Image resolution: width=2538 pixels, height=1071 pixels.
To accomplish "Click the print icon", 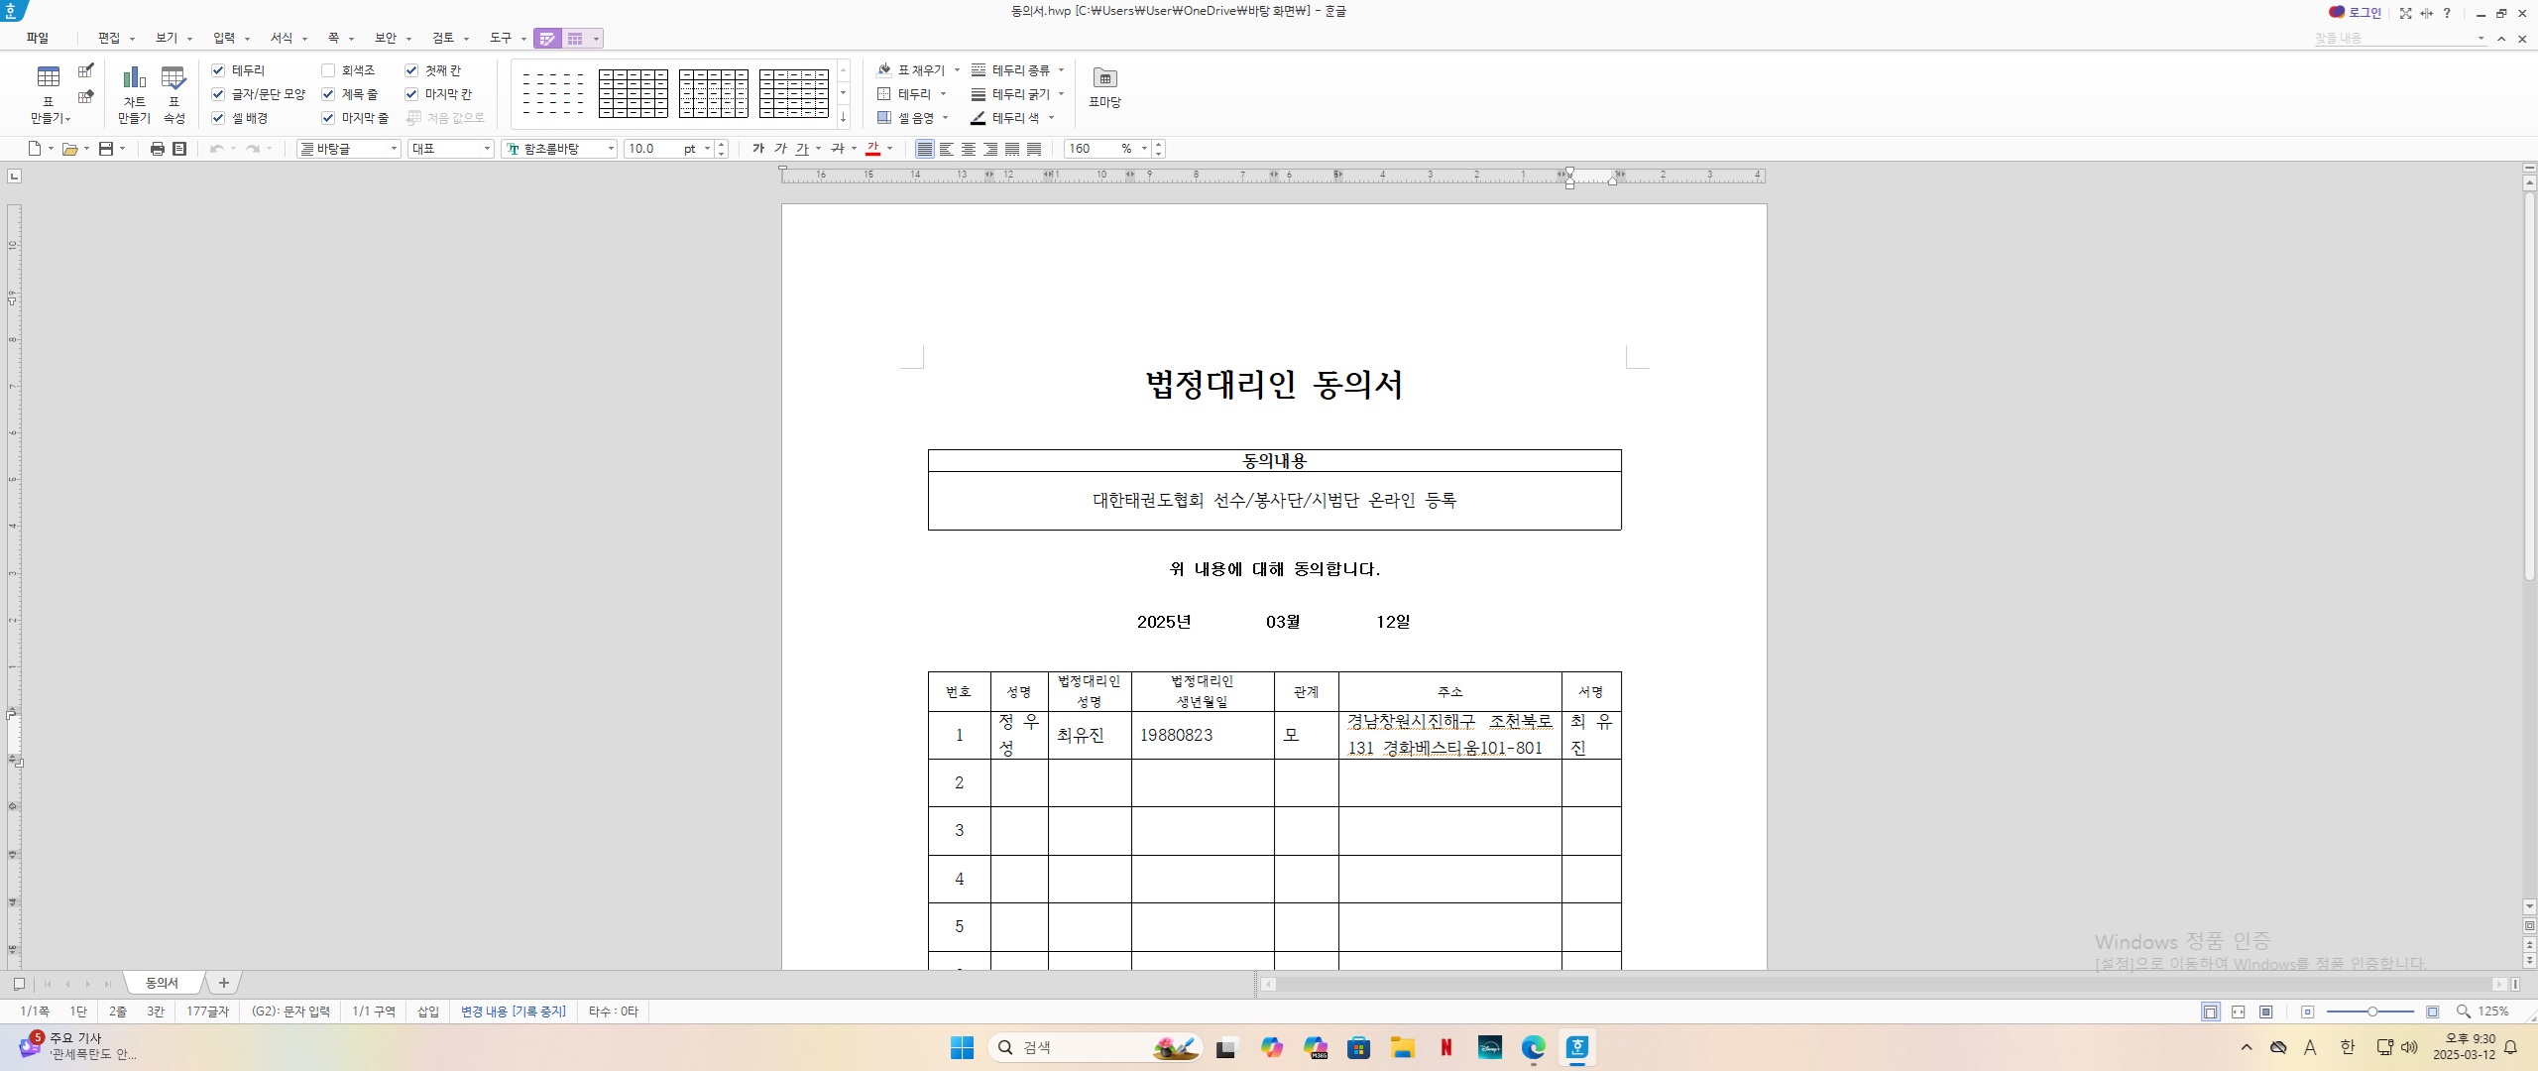I will click(x=157, y=149).
